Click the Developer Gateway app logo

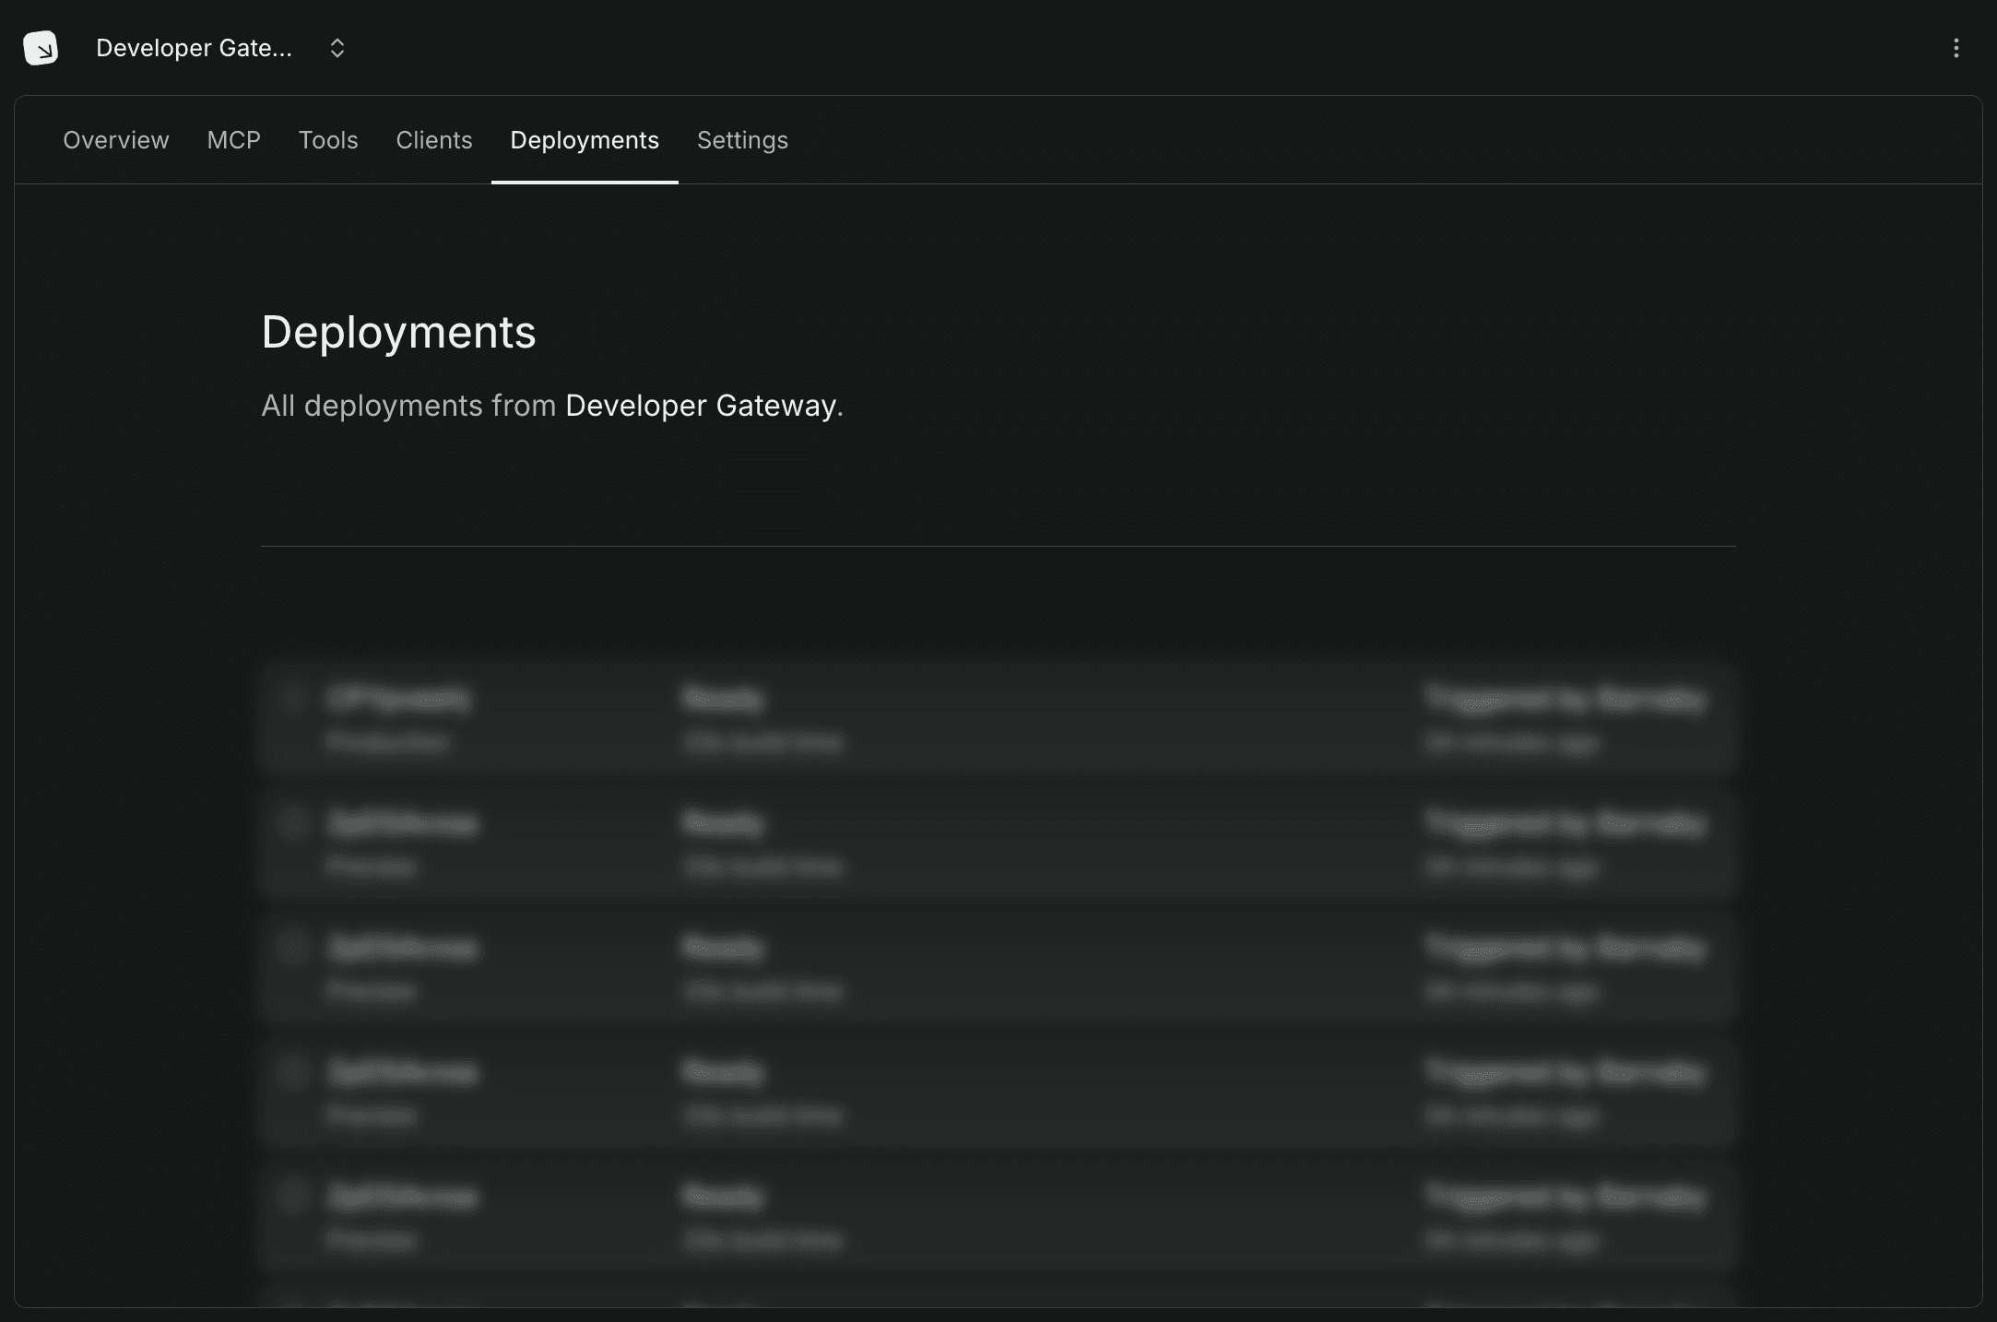click(x=41, y=47)
